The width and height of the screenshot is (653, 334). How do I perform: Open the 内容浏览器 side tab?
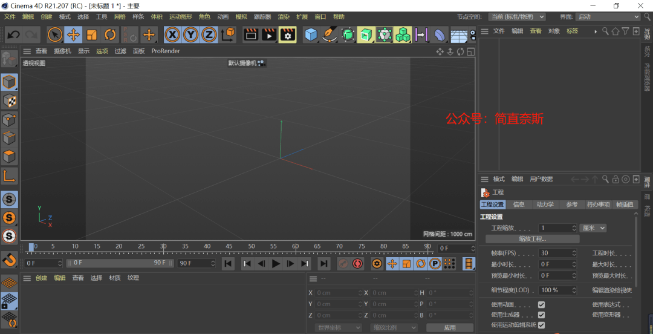click(647, 77)
